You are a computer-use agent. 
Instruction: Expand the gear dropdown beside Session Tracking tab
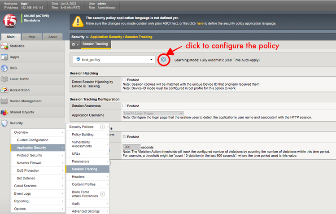75,44
